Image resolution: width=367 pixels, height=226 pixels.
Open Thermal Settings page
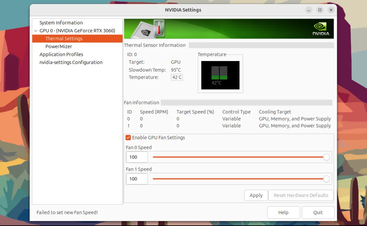click(x=77, y=39)
